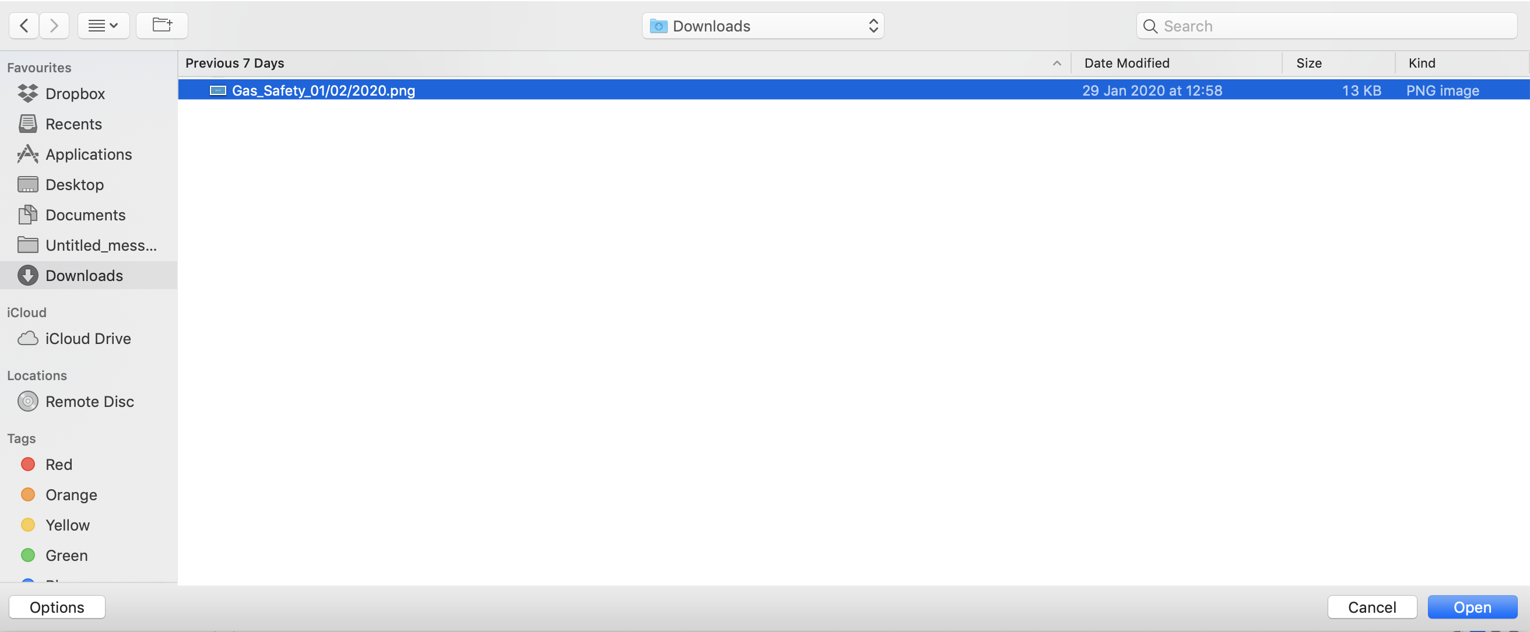
Task: Select Desktop in the sidebar
Action: (76, 184)
